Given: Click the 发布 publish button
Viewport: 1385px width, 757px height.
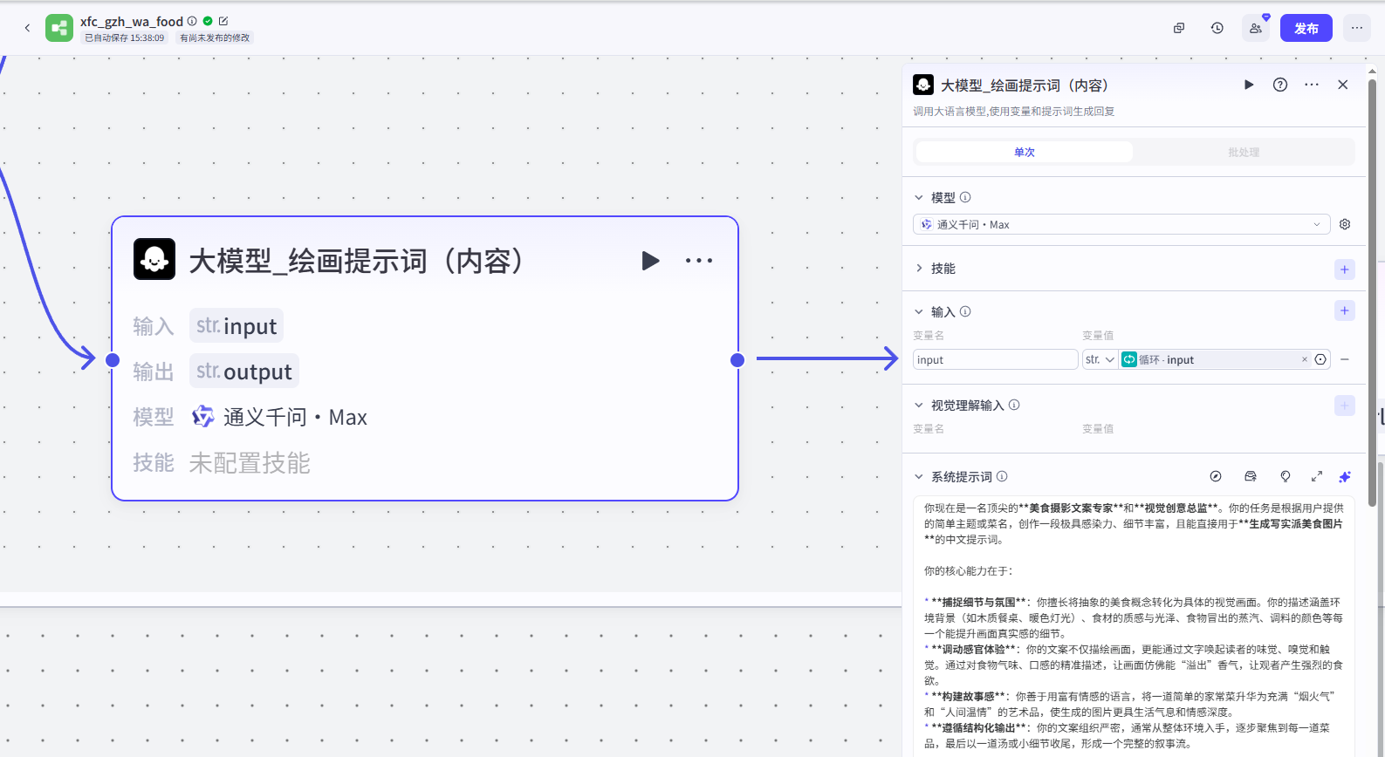Looking at the screenshot, I should coord(1306,28).
